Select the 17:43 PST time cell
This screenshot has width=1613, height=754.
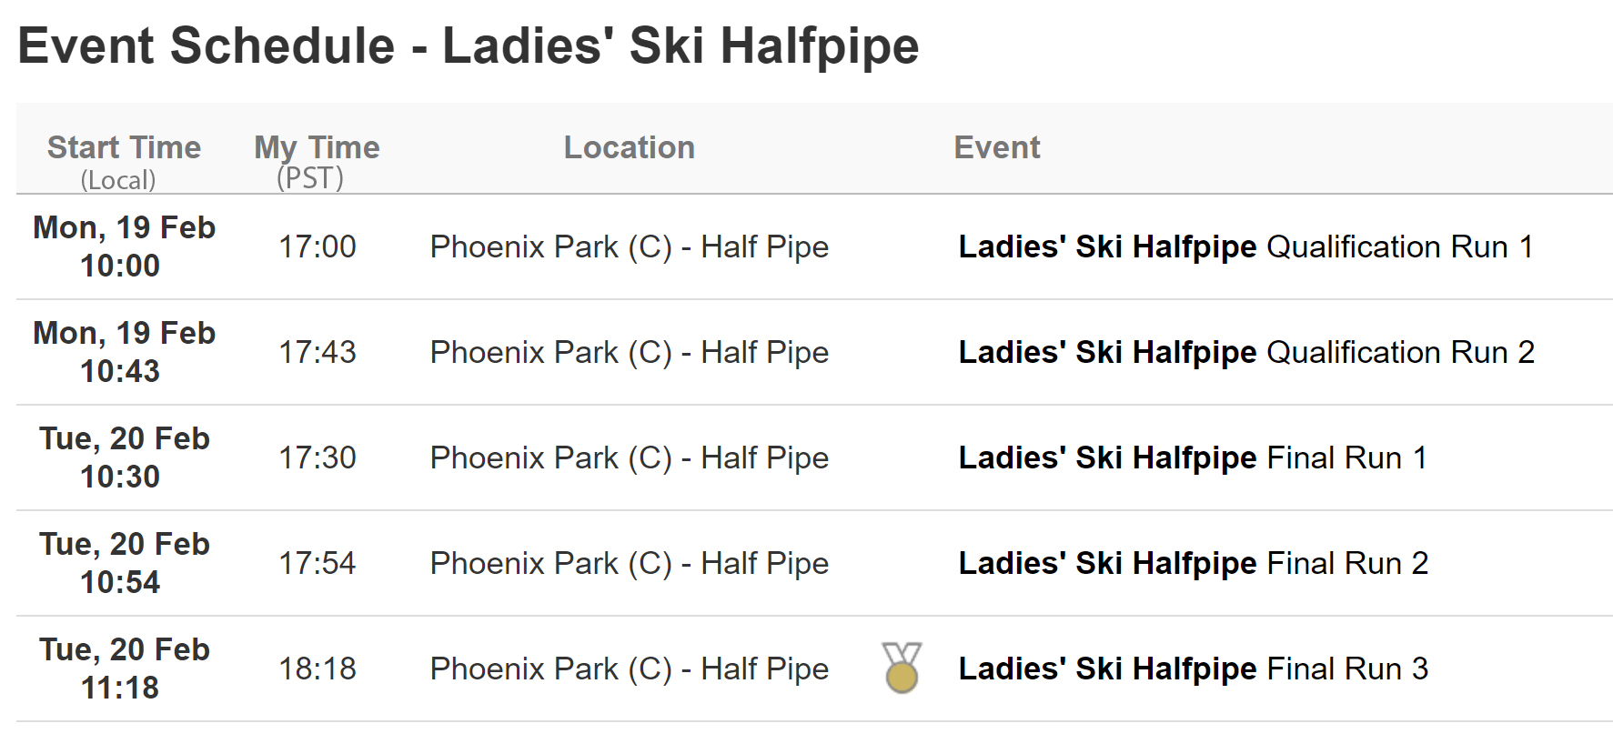pyautogui.click(x=317, y=352)
